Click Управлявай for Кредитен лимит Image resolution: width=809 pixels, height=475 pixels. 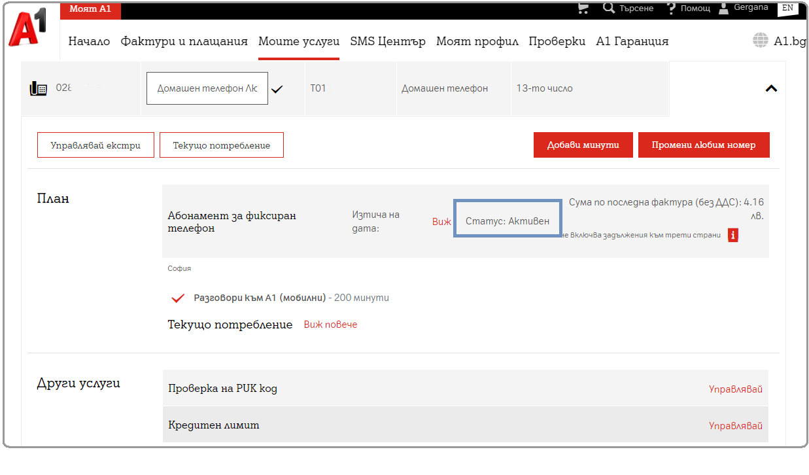736,426
